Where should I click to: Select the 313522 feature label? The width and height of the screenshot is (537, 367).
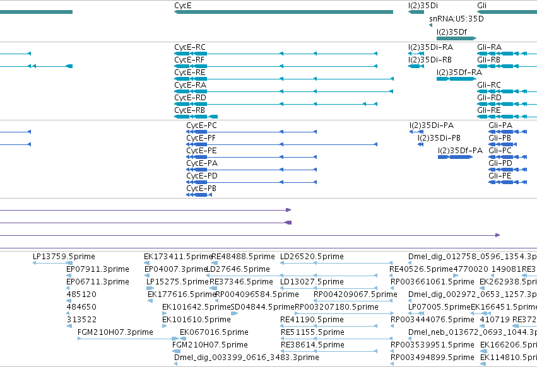(x=81, y=320)
